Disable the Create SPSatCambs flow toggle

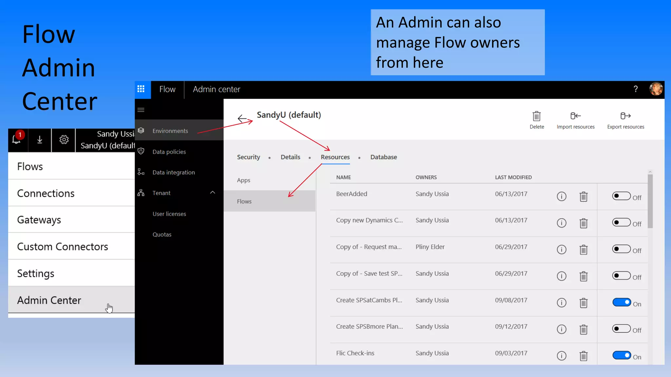[x=621, y=302]
